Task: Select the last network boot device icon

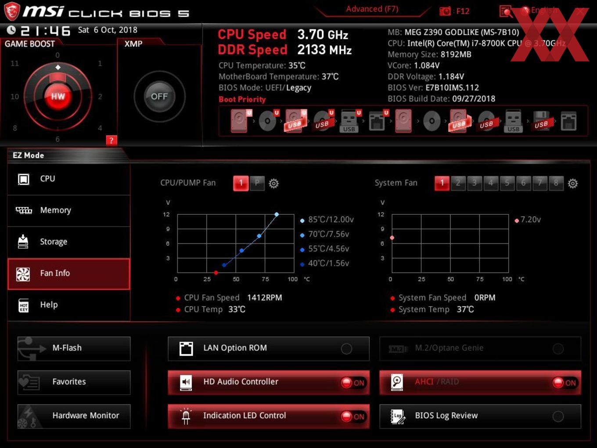Action: click(569, 121)
